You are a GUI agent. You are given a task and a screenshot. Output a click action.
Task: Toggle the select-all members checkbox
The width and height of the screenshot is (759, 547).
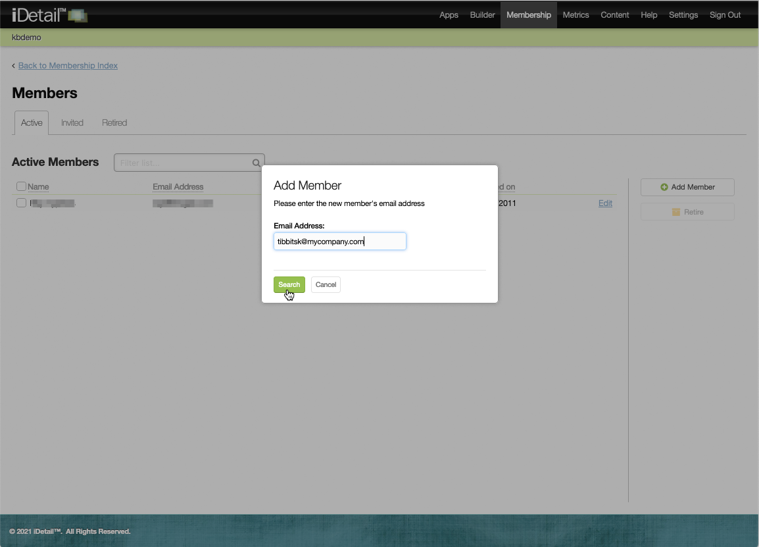[x=21, y=187]
